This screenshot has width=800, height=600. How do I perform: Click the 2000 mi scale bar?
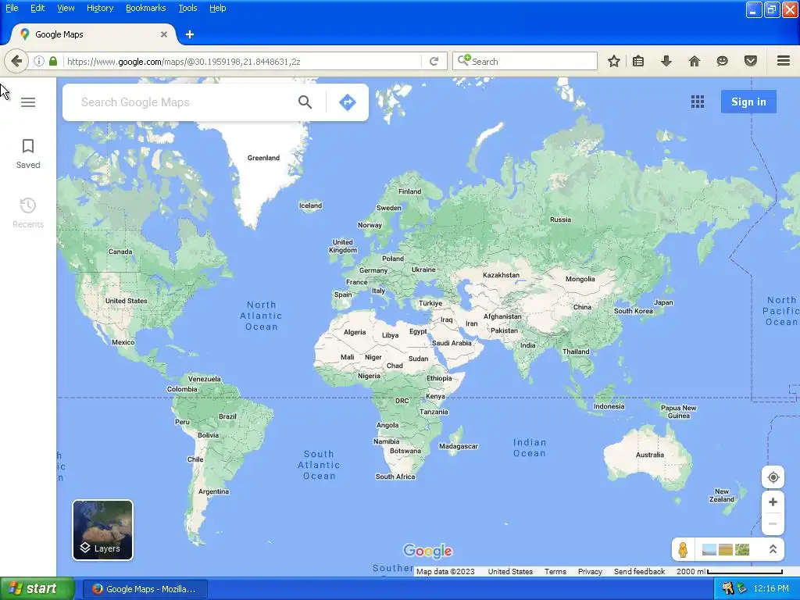pyautogui.click(x=730, y=571)
